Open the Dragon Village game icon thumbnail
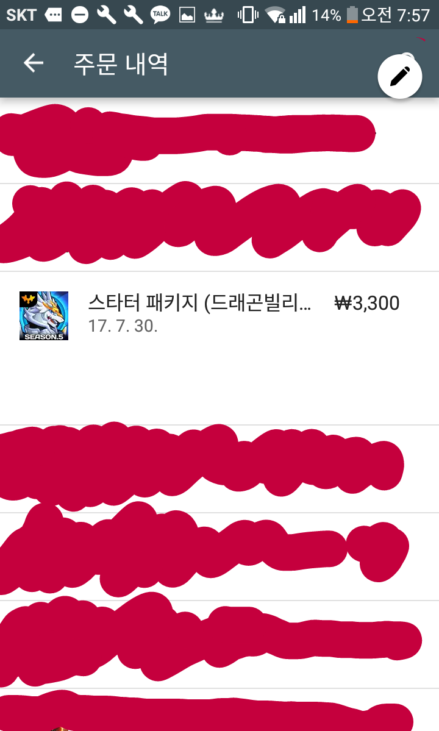439x731 pixels. 44,316
